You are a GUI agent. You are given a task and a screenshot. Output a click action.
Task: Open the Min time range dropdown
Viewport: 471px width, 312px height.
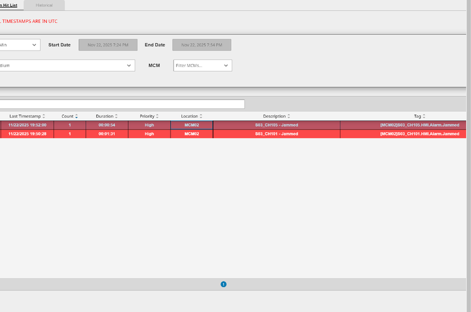click(19, 45)
